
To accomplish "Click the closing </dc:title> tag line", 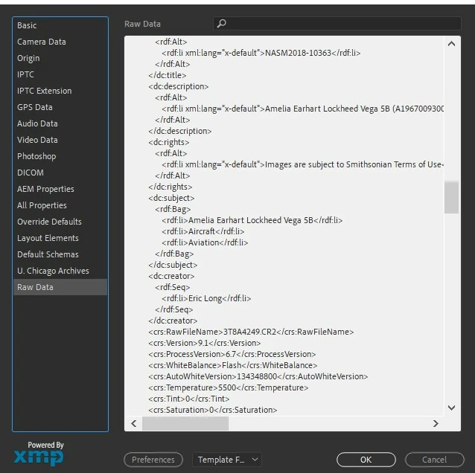I will 168,75.
